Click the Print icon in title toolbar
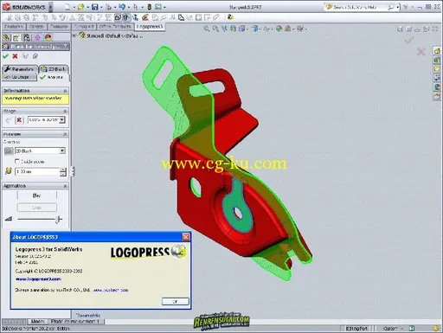This screenshot has height=333, width=443. coord(108,7)
